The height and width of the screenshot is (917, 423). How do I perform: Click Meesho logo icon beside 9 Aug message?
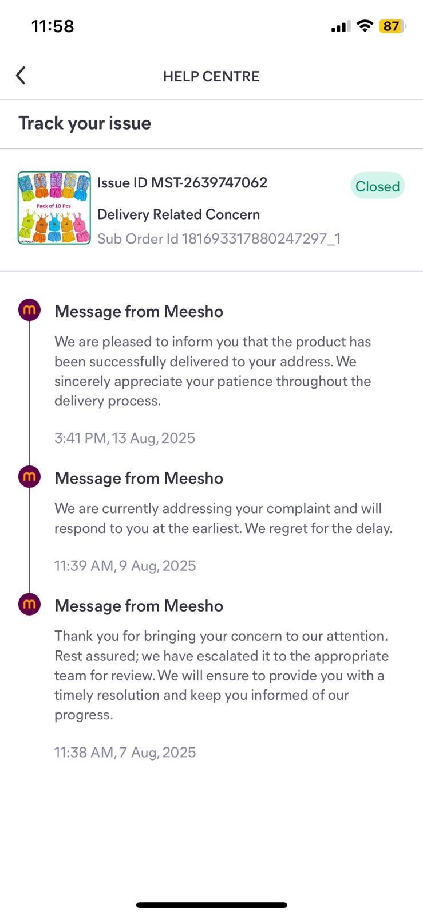coord(29,477)
